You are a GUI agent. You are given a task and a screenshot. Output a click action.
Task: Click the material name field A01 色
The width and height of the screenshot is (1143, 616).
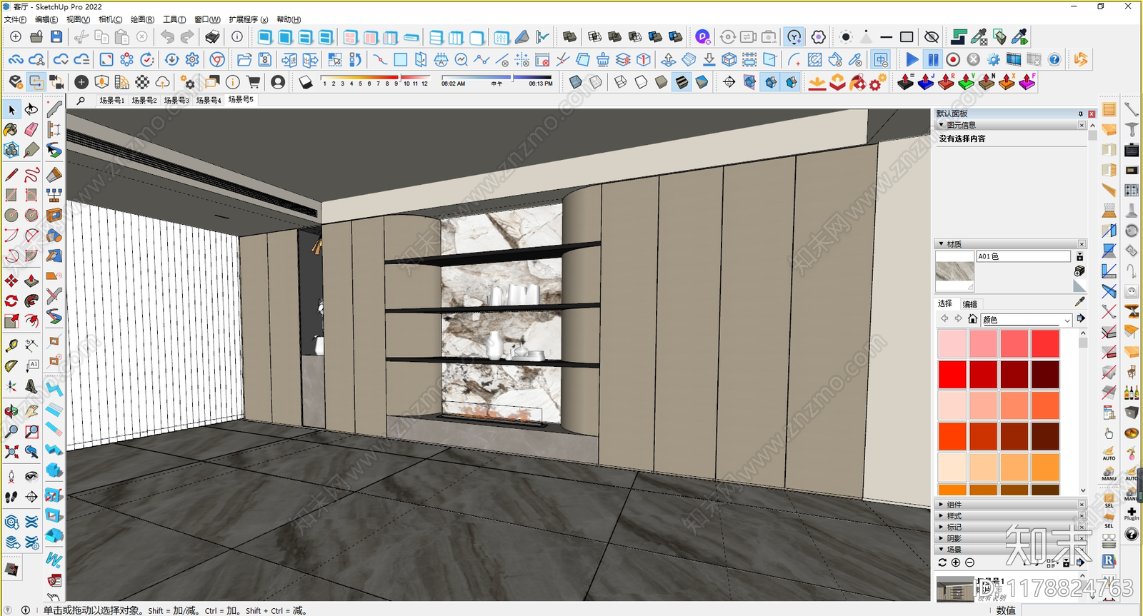click(x=1024, y=256)
